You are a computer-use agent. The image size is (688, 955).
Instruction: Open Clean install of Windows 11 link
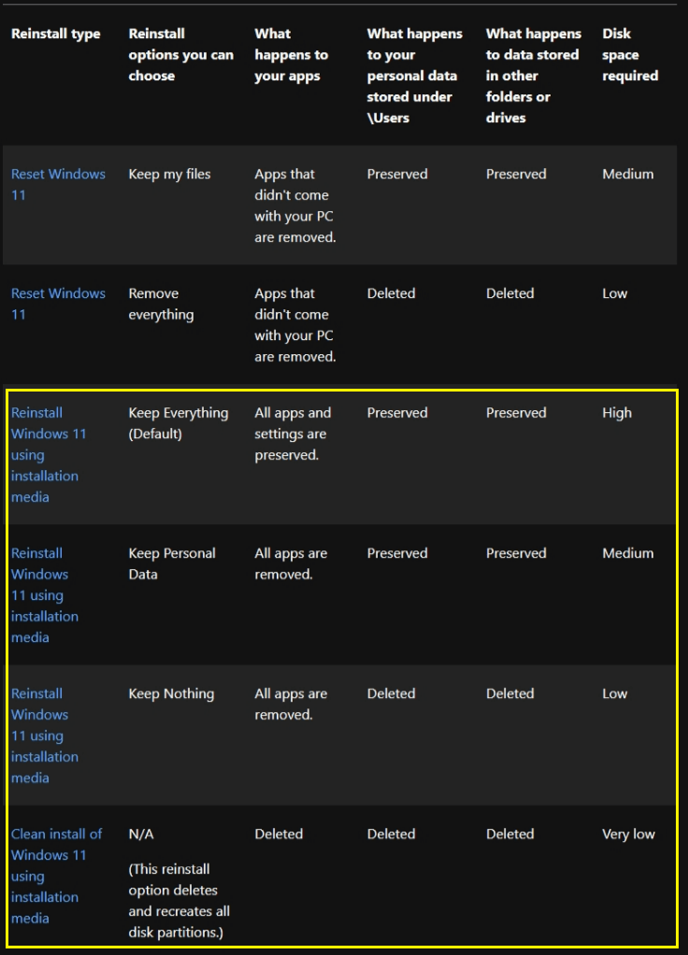point(57,876)
